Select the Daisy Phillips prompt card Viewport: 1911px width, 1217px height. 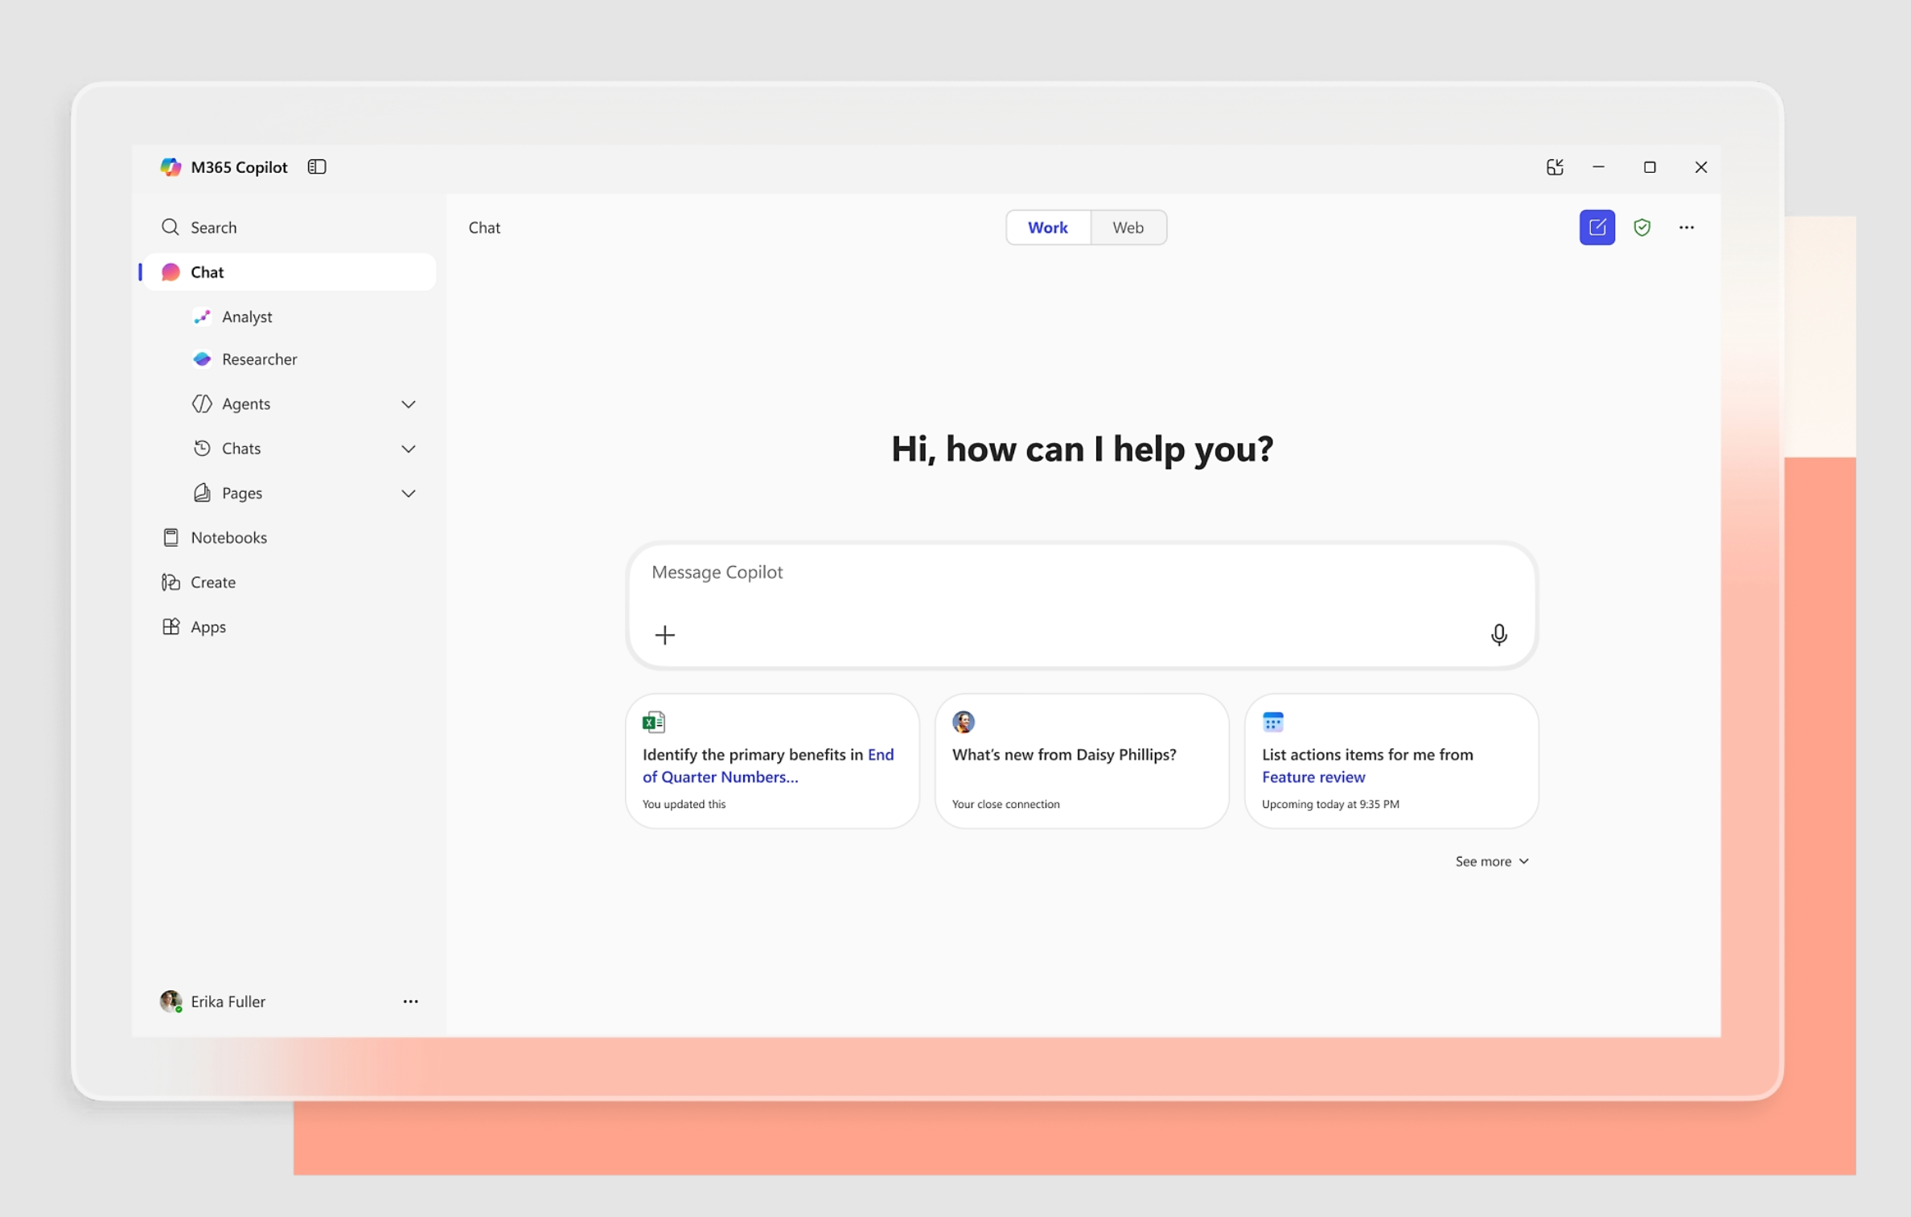point(1081,760)
